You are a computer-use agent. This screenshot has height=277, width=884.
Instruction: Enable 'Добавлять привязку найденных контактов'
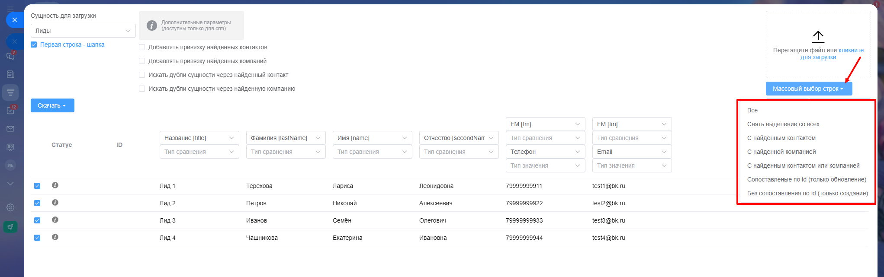[x=142, y=47]
